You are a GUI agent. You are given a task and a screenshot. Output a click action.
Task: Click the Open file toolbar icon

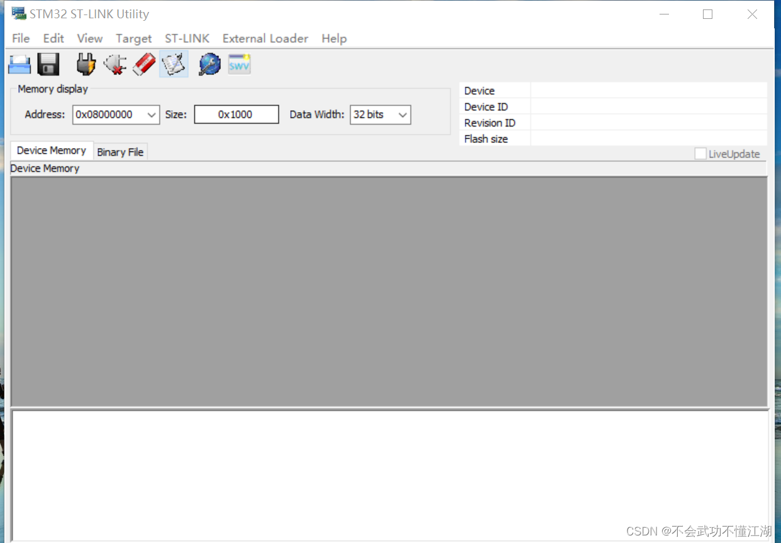pyautogui.click(x=20, y=64)
